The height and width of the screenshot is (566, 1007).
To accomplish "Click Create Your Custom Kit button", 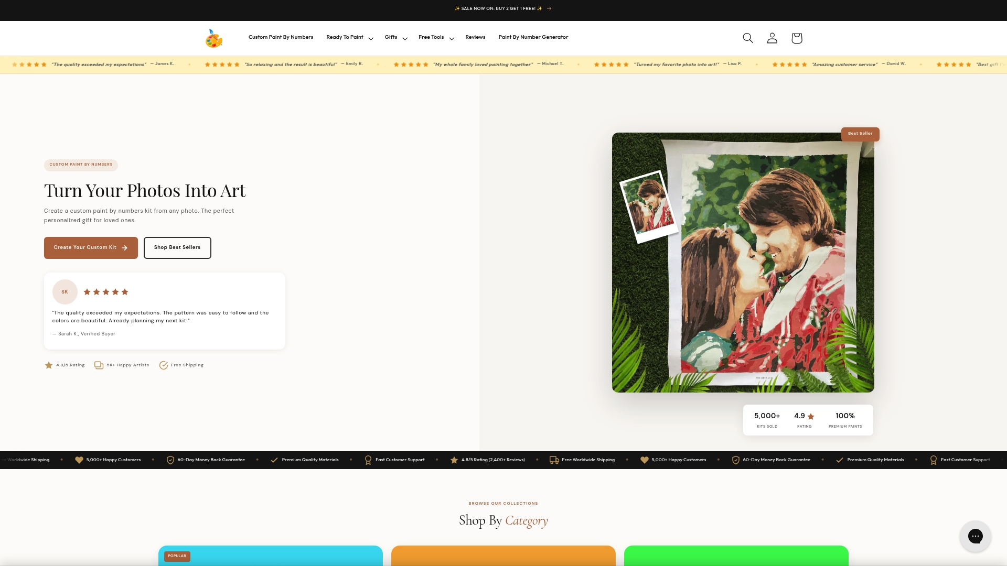I will (91, 248).
